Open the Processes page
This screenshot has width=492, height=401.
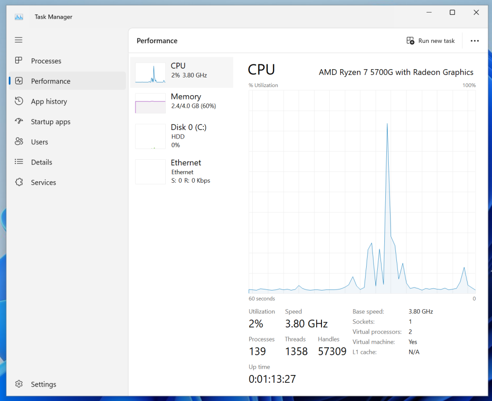pyautogui.click(x=46, y=61)
